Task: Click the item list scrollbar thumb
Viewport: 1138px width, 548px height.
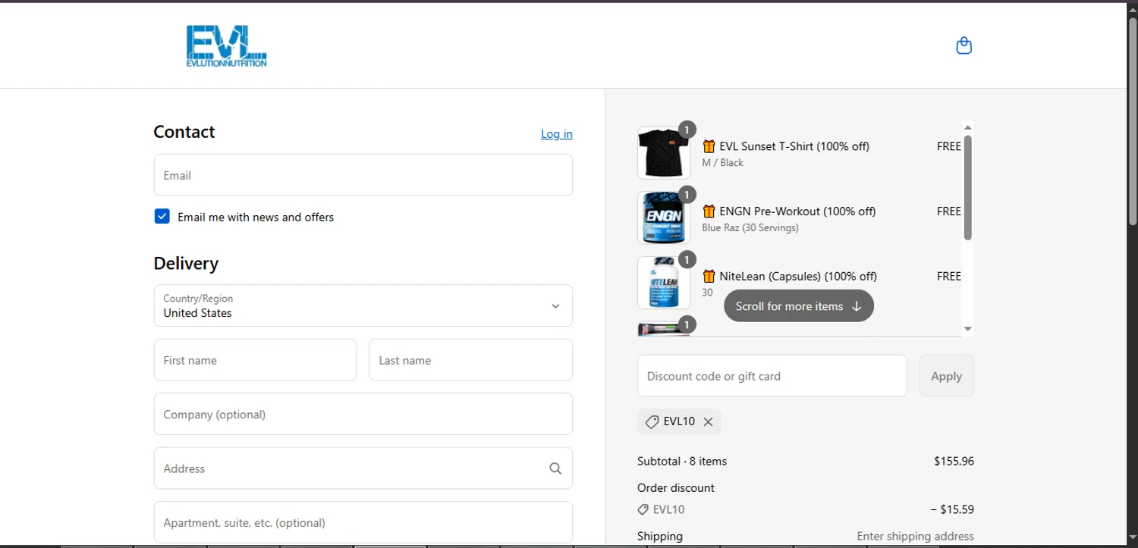Action: coord(967,187)
